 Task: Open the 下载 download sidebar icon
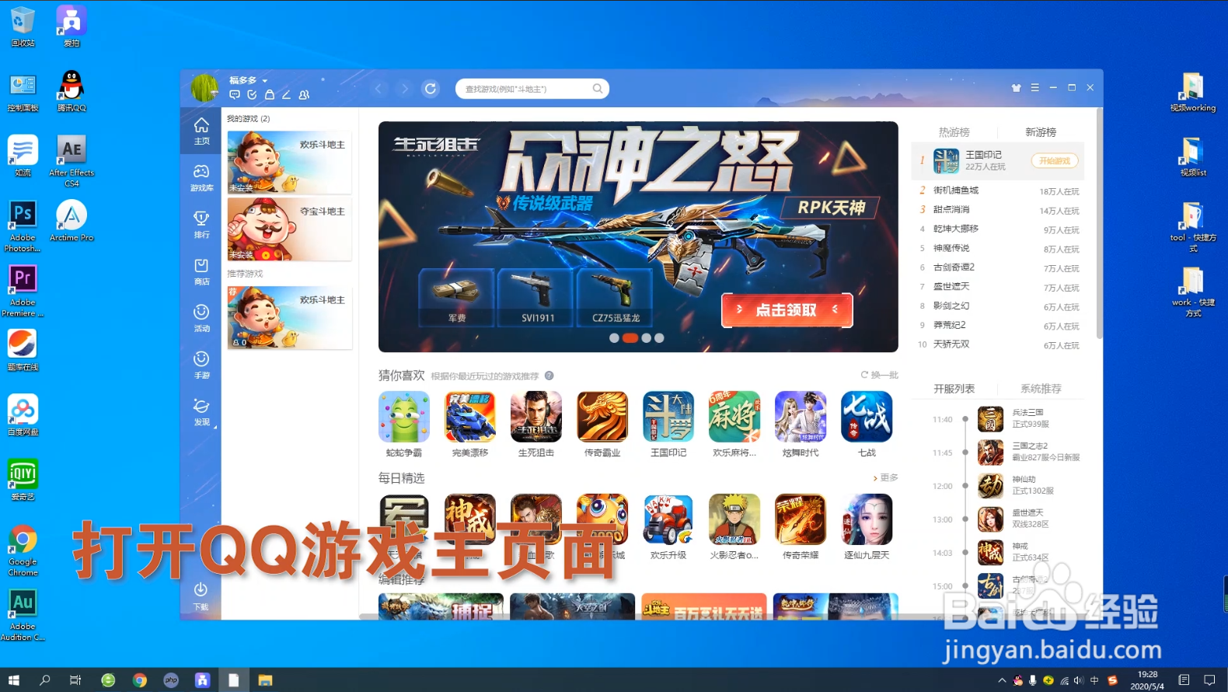[x=201, y=596]
